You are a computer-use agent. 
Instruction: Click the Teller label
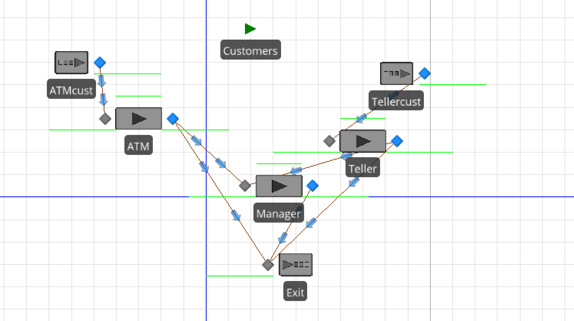362,168
